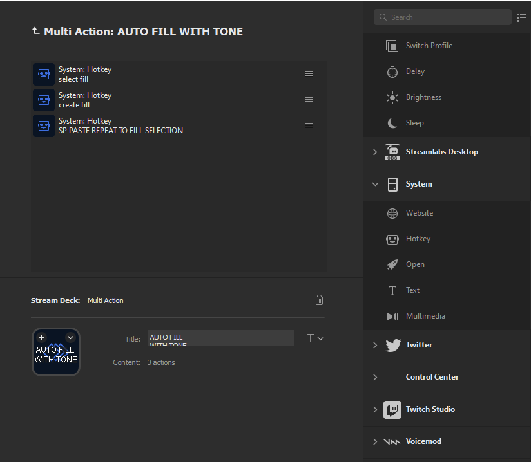531x462 pixels.
Task: Select the Switch Profile action icon
Action: pyautogui.click(x=392, y=46)
